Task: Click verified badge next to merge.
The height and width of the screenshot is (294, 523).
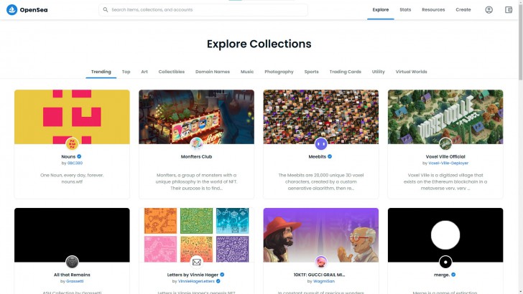Action: pyautogui.click(x=453, y=275)
